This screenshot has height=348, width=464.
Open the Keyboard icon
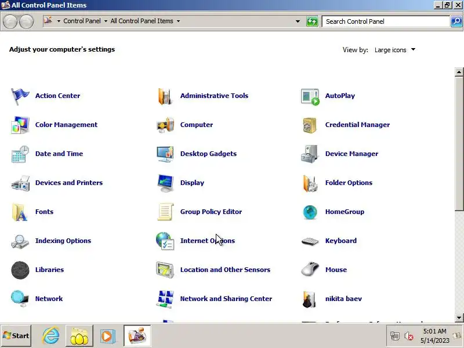[x=310, y=241]
